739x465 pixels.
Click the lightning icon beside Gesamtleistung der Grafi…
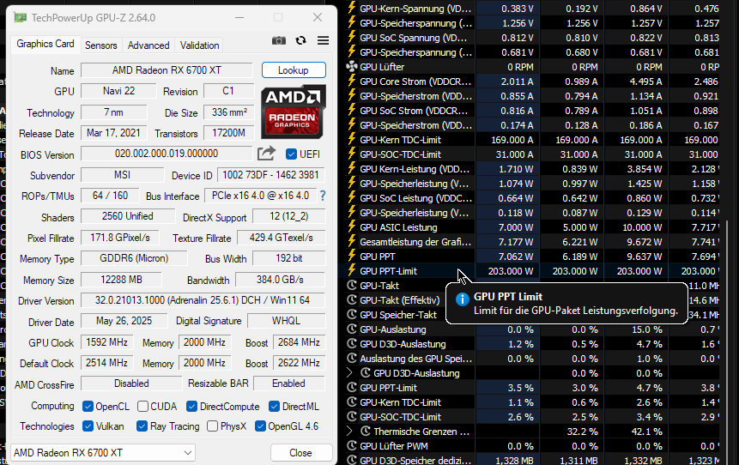(x=352, y=242)
